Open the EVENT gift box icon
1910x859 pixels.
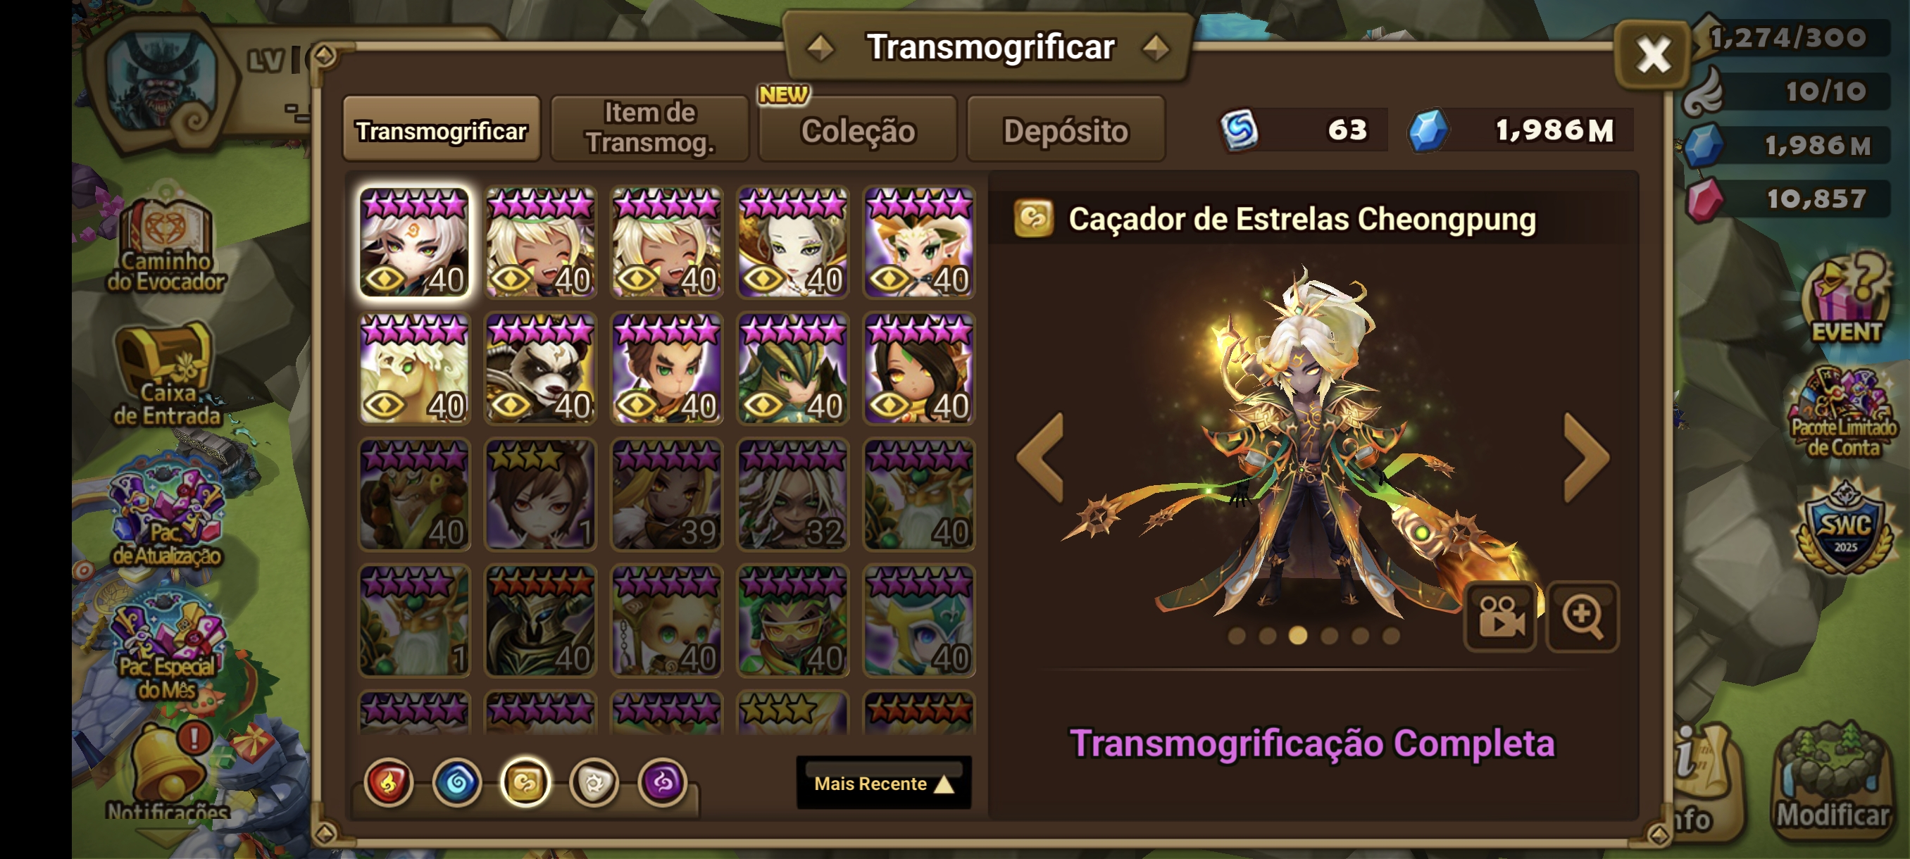click(x=1845, y=298)
